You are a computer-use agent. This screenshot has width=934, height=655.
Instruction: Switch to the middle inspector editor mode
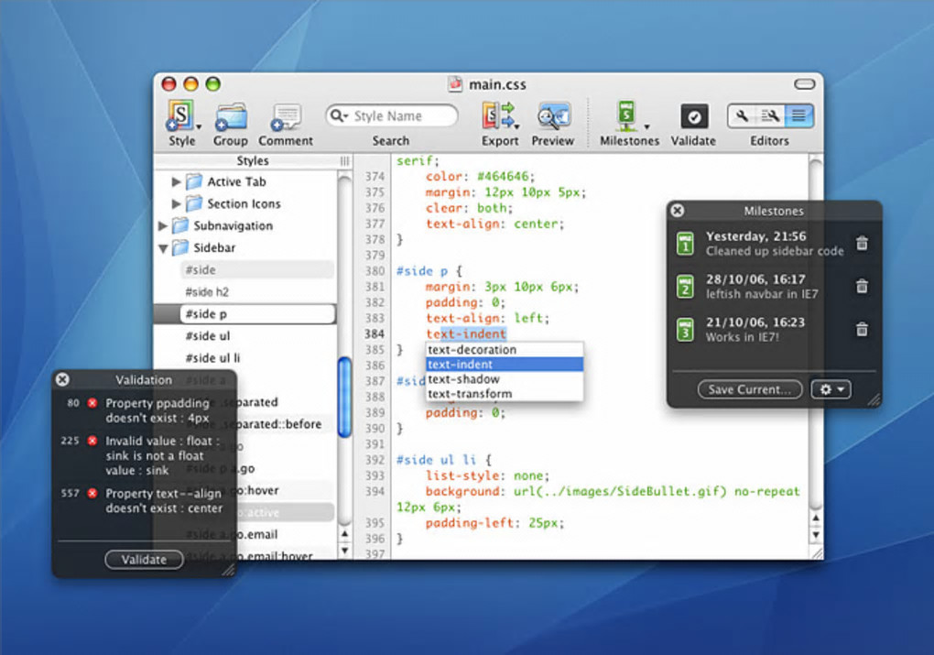[770, 116]
